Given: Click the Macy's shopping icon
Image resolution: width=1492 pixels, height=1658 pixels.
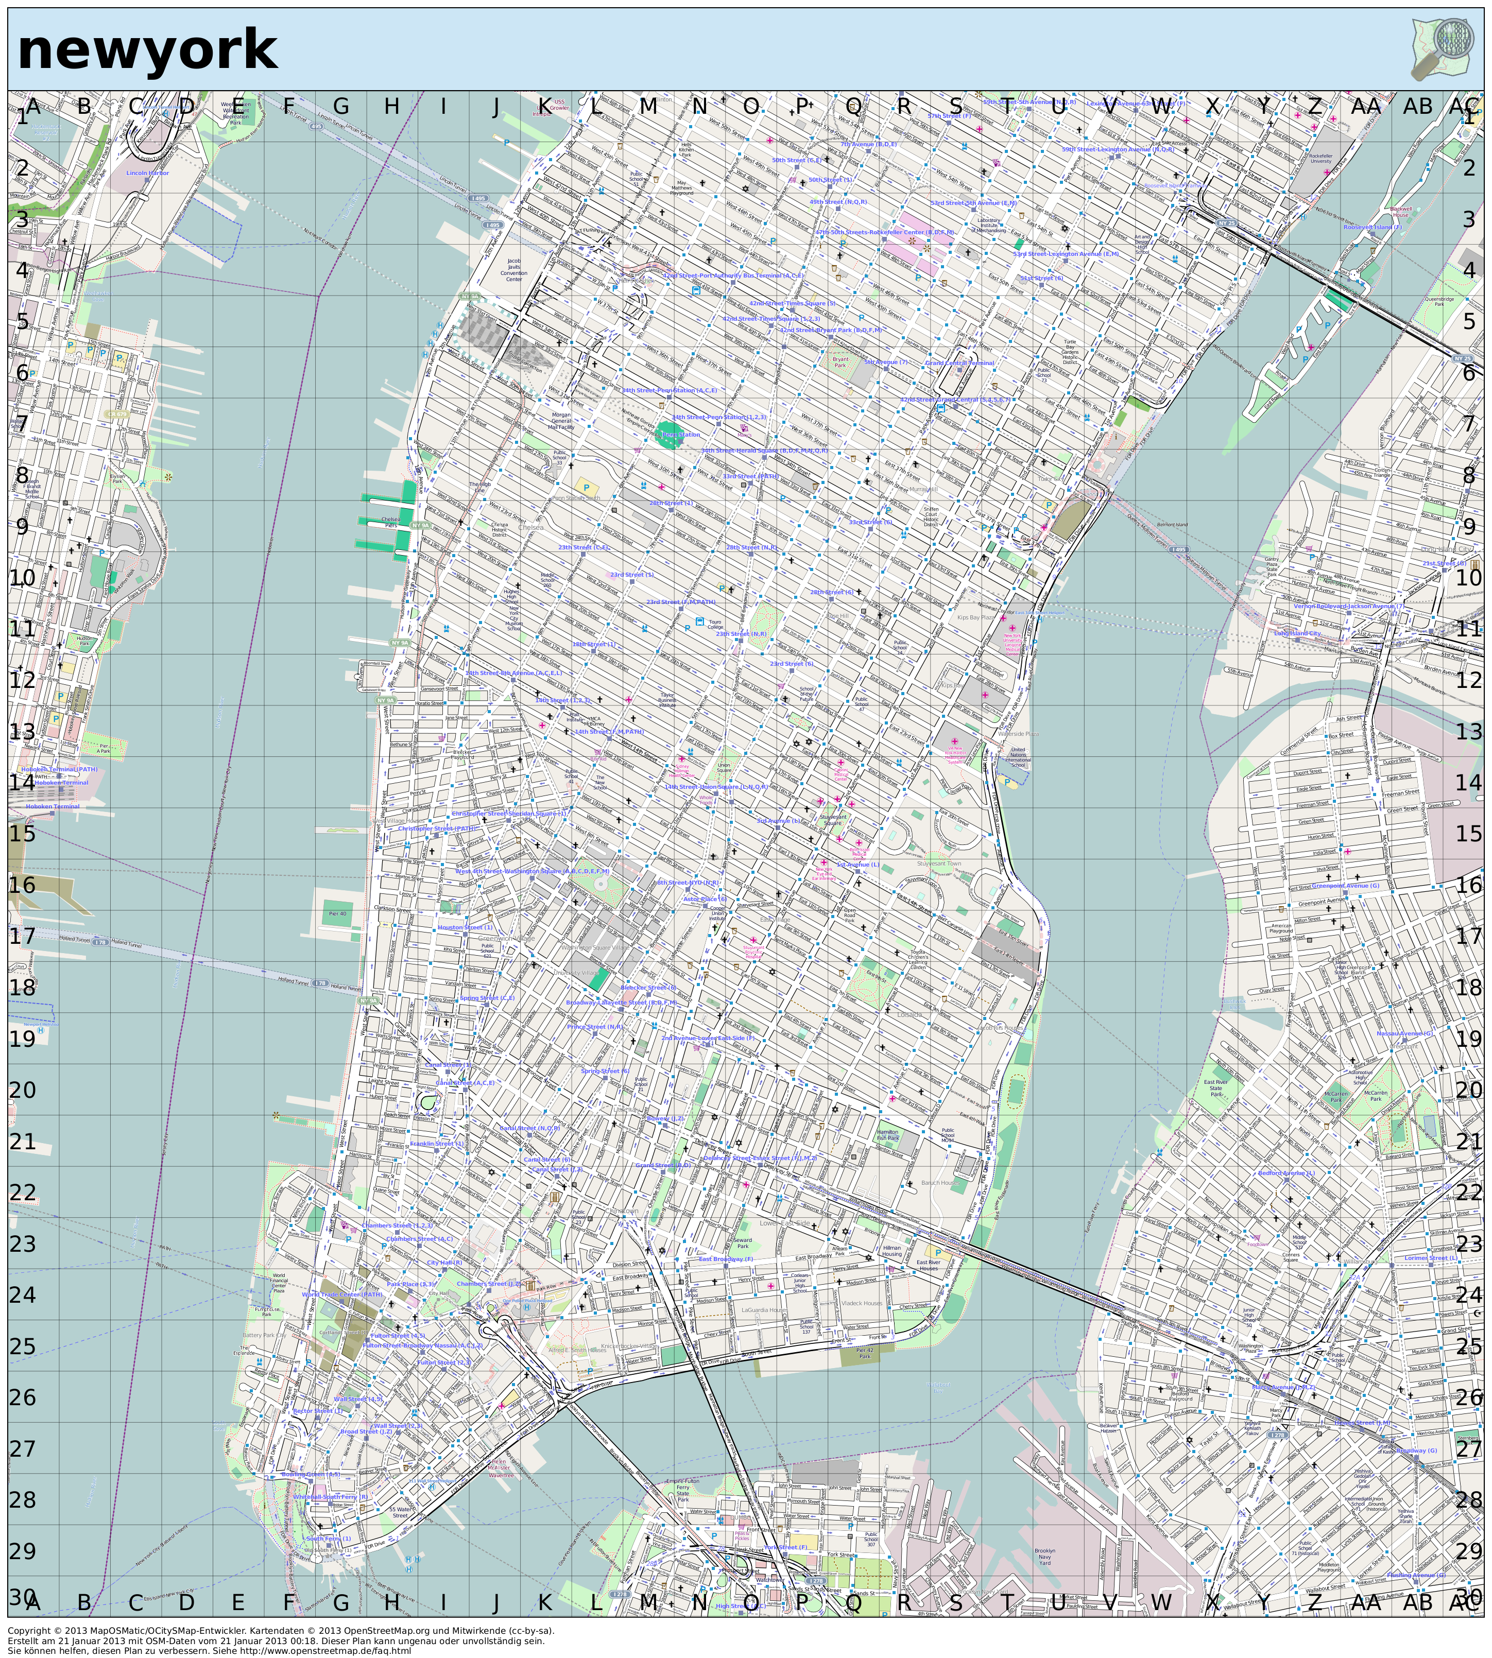Looking at the screenshot, I should tap(744, 428).
